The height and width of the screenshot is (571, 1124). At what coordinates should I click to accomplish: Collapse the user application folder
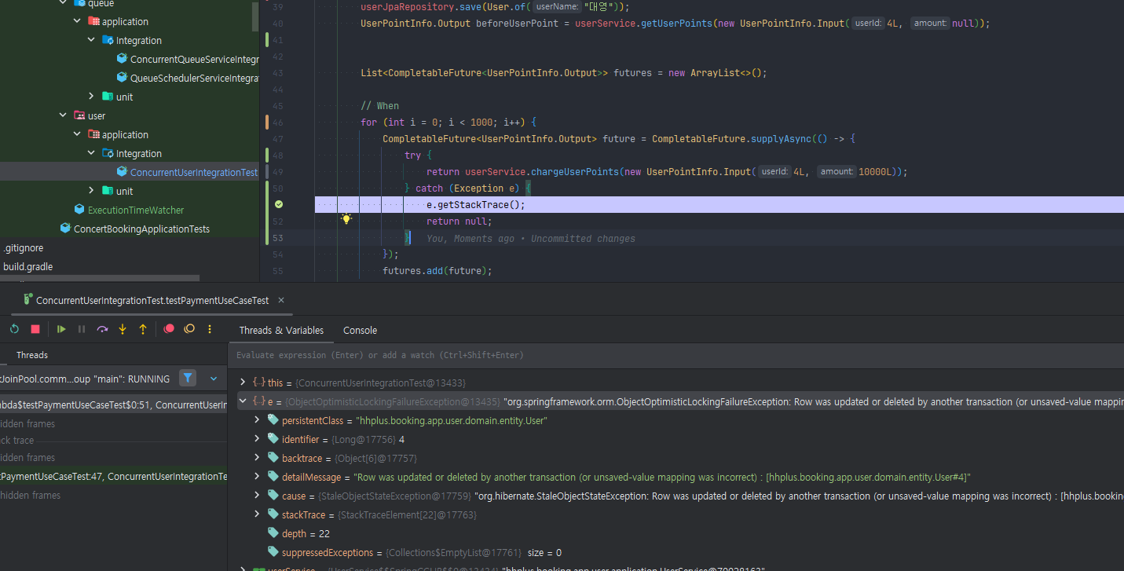tap(78, 134)
